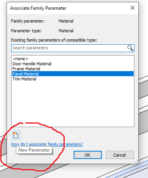Viewport: 148px width, 178px height.
Task: Click the New Parameter icon button
Action: (x=16, y=135)
